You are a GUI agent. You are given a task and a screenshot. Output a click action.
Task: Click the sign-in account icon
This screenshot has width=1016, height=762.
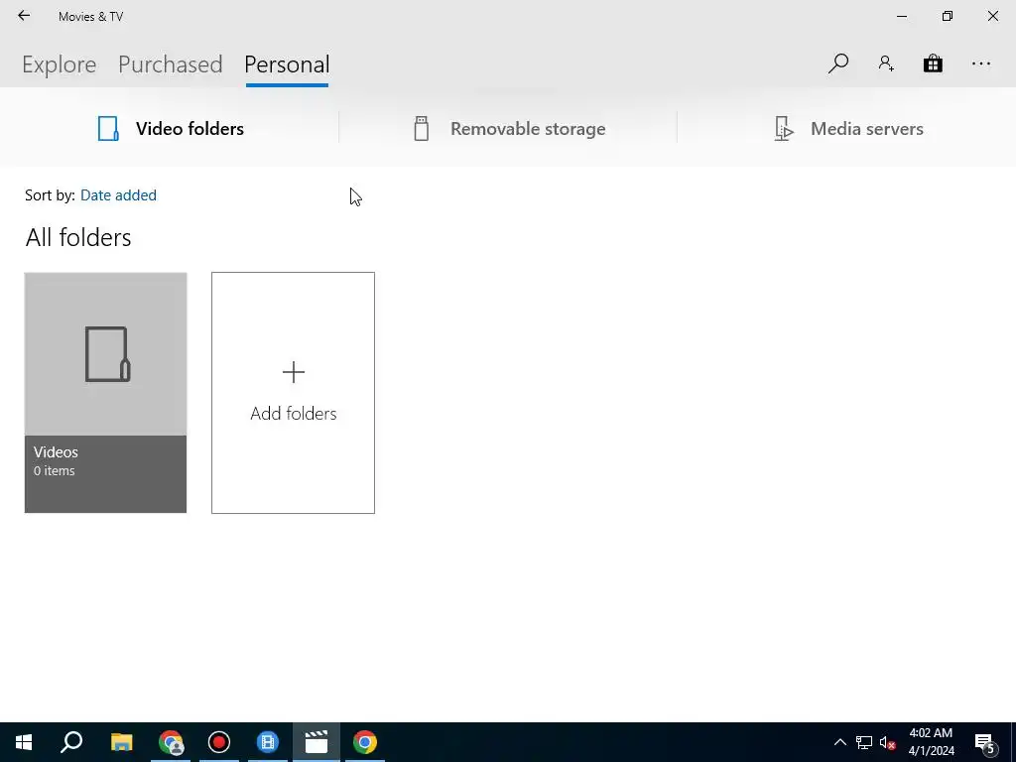pos(886,63)
